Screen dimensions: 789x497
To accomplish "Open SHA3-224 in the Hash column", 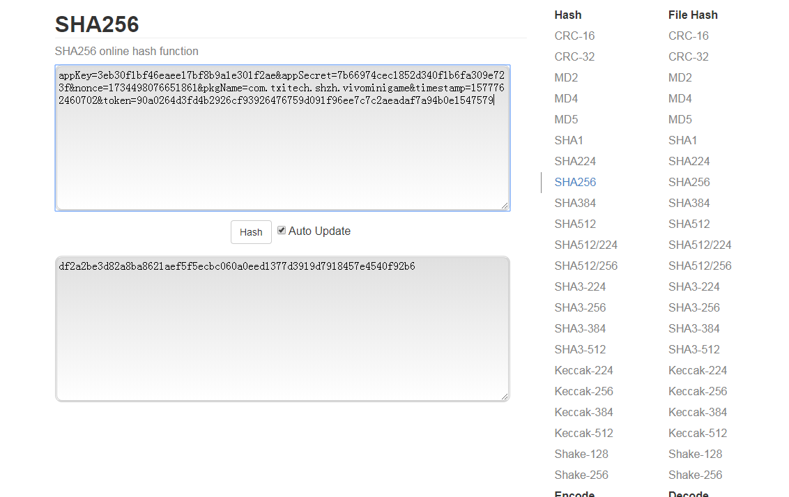I will click(580, 286).
